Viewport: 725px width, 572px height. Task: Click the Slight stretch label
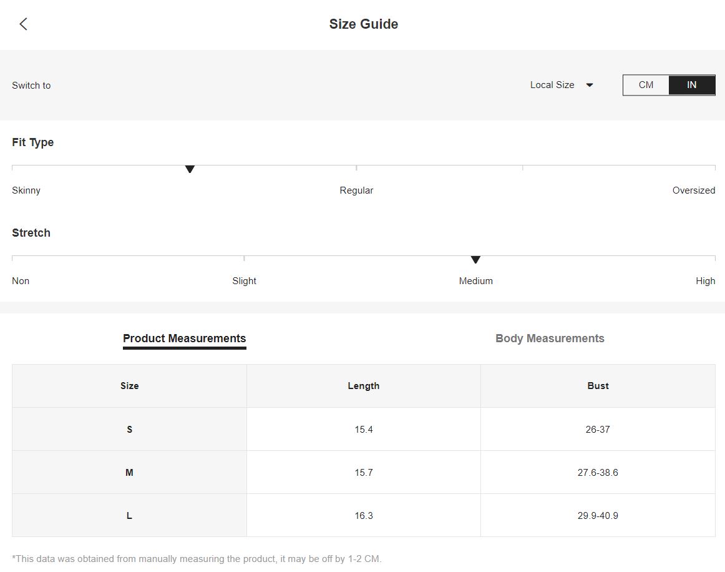click(244, 281)
